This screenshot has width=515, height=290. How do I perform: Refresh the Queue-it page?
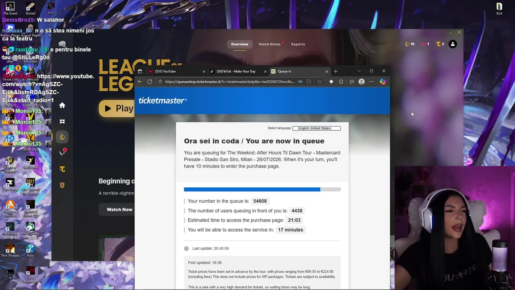[x=150, y=82]
